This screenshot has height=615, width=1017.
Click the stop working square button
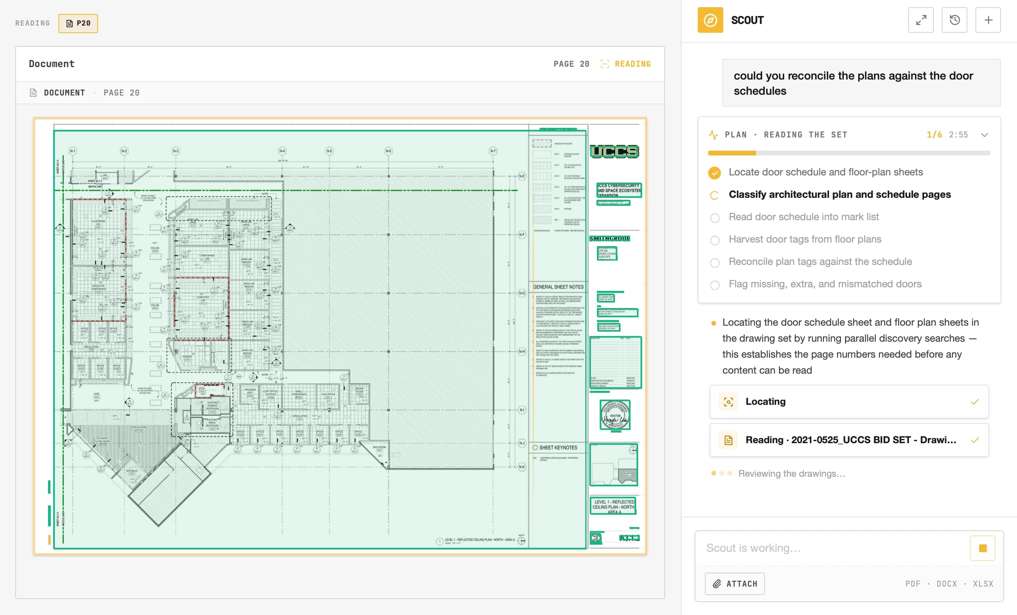point(982,548)
